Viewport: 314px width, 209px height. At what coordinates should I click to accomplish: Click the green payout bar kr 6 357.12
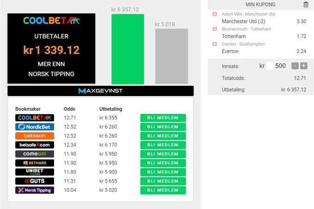tap(128, 49)
